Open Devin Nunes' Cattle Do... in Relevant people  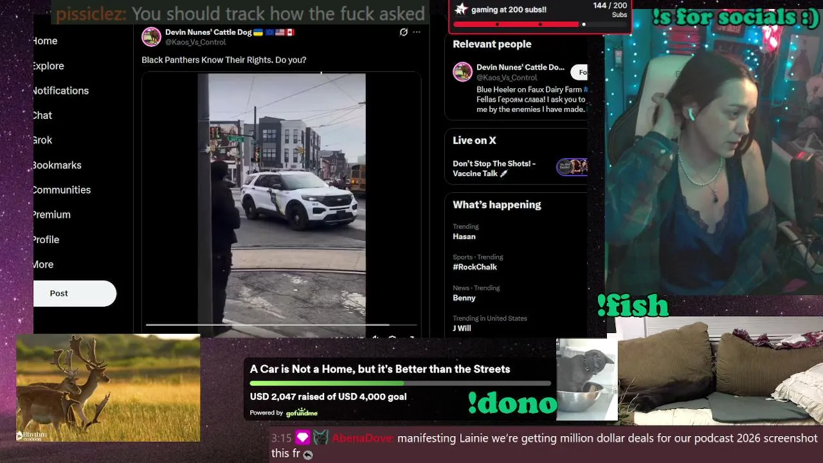click(520, 67)
